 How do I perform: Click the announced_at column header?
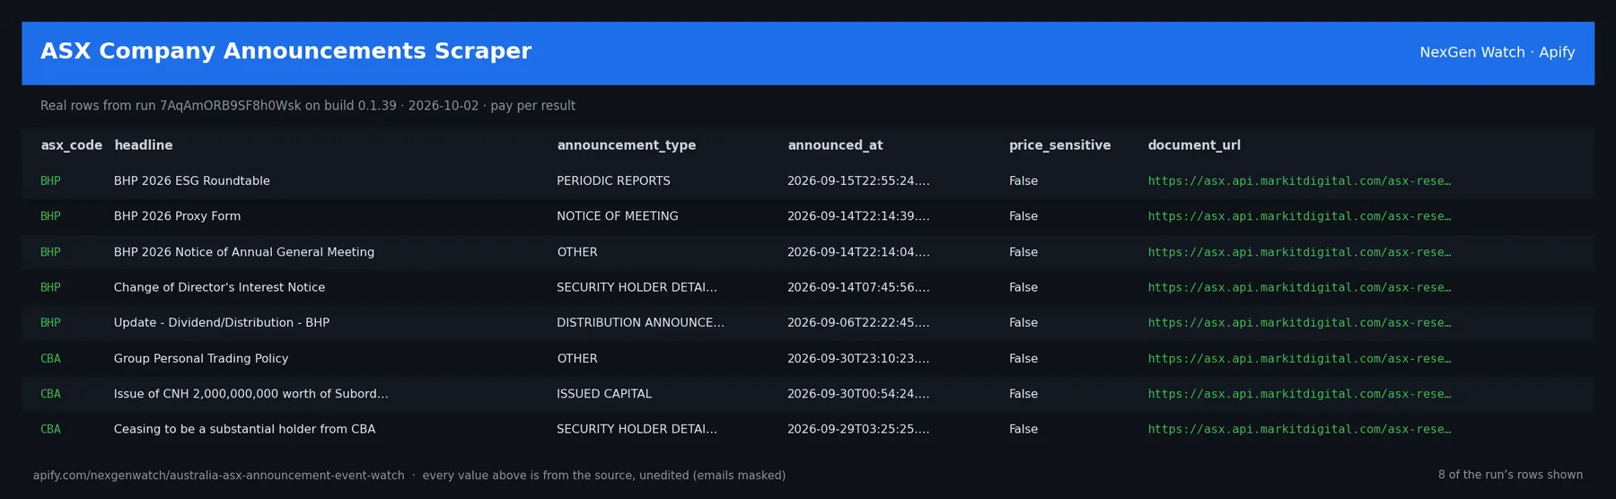click(x=835, y=145)
